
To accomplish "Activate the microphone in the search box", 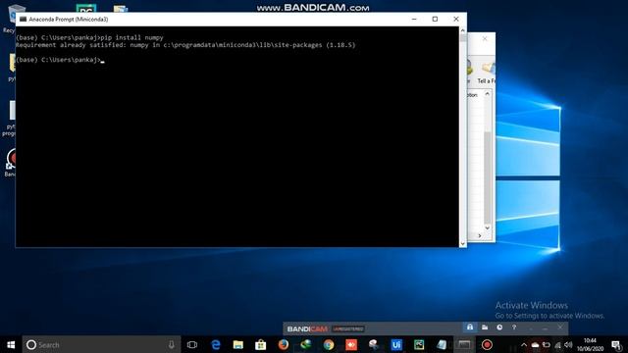I will (172, 344).
